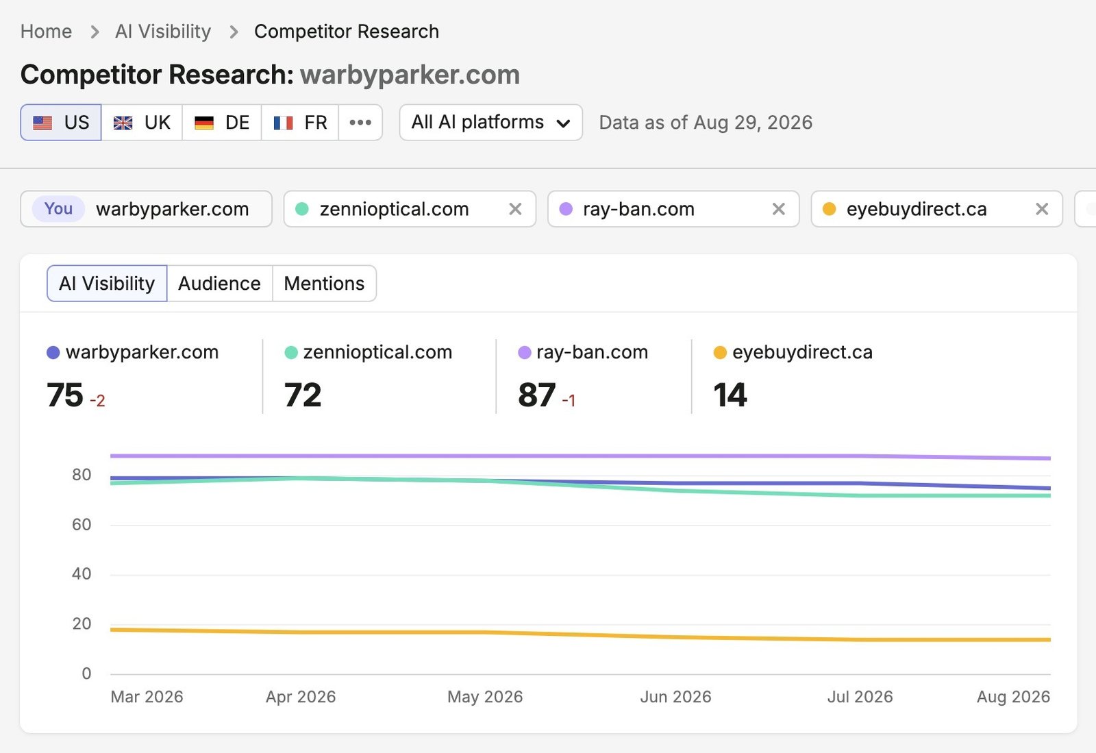Go to Home breadcrumb link
1096x753 pixels.
point(46,32)
